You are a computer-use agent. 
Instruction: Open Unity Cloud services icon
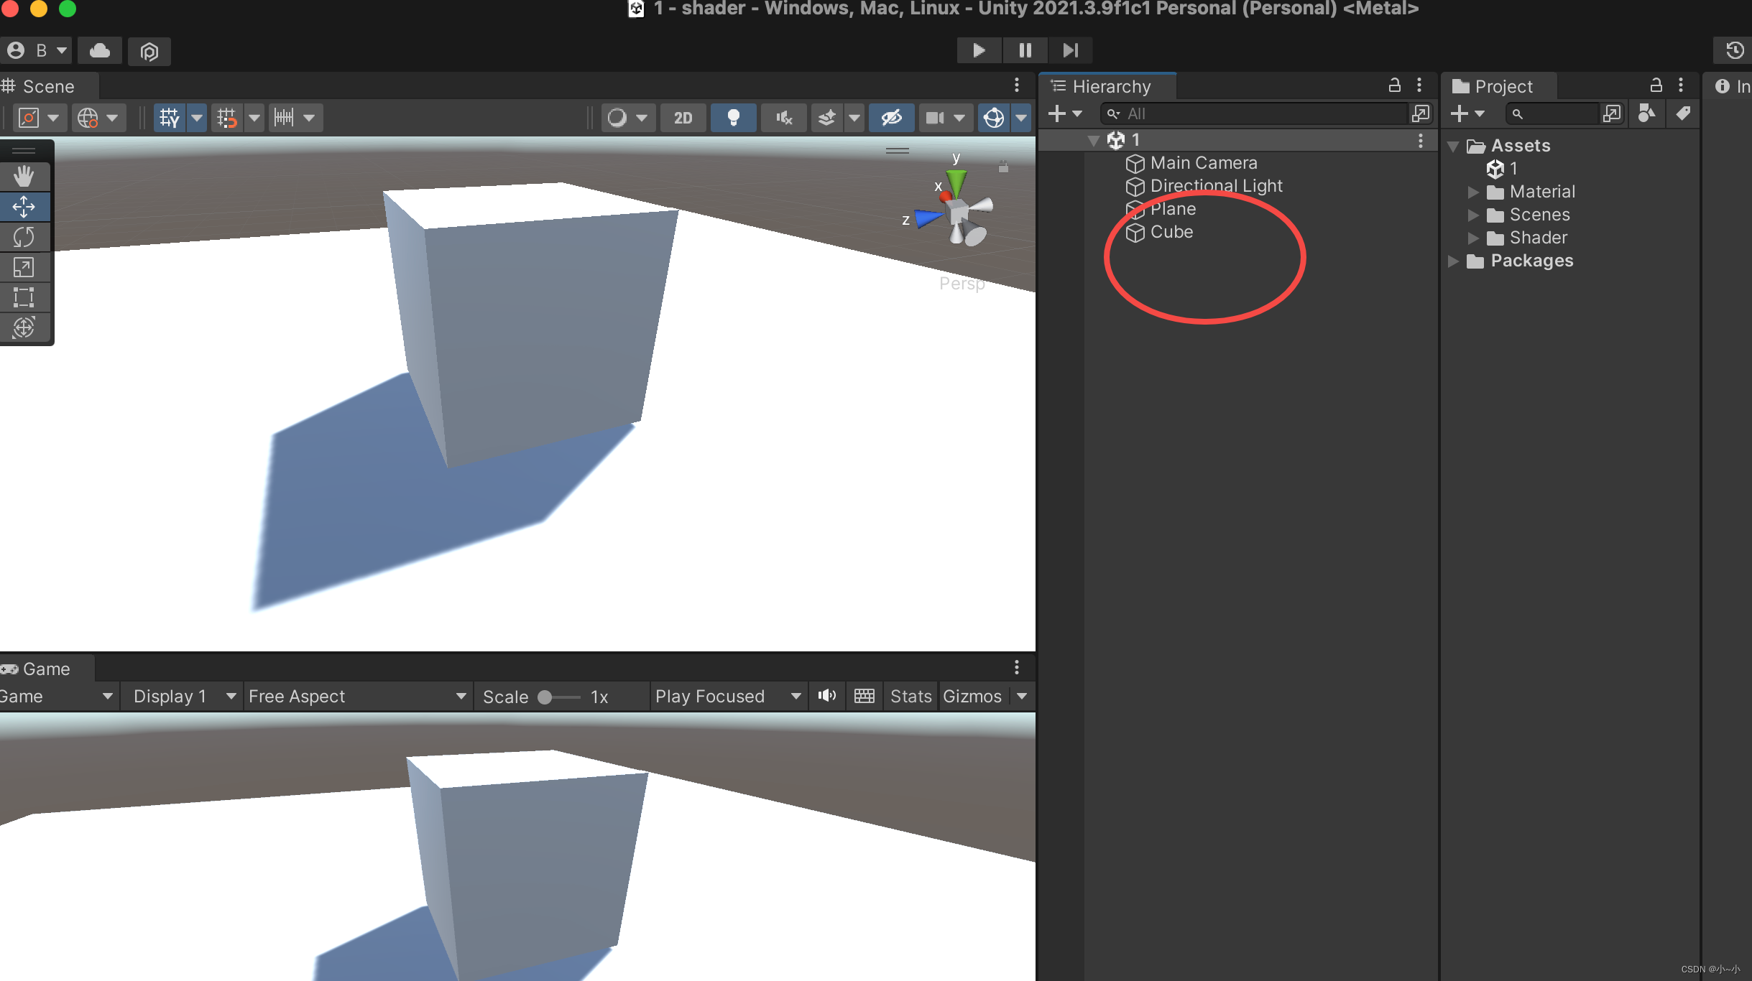(x=100, y=50)
